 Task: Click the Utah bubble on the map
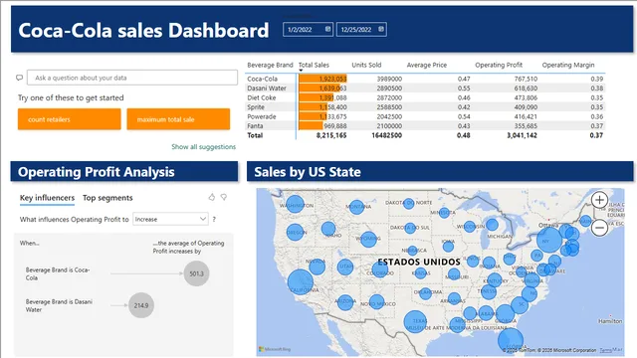pos(345,268)
